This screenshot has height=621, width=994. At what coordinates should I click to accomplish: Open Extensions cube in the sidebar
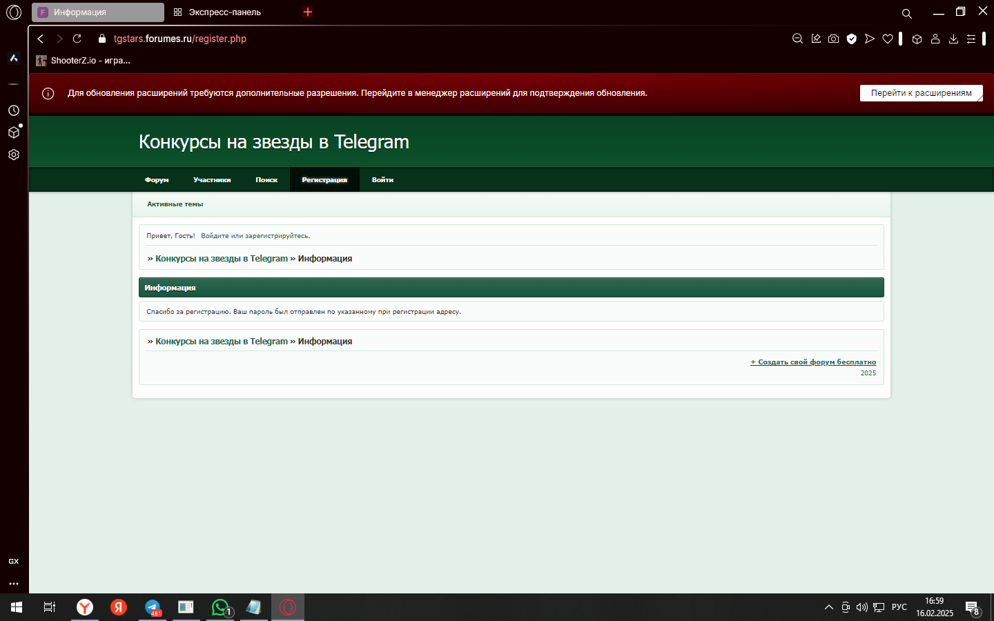(x=14, y=132)
